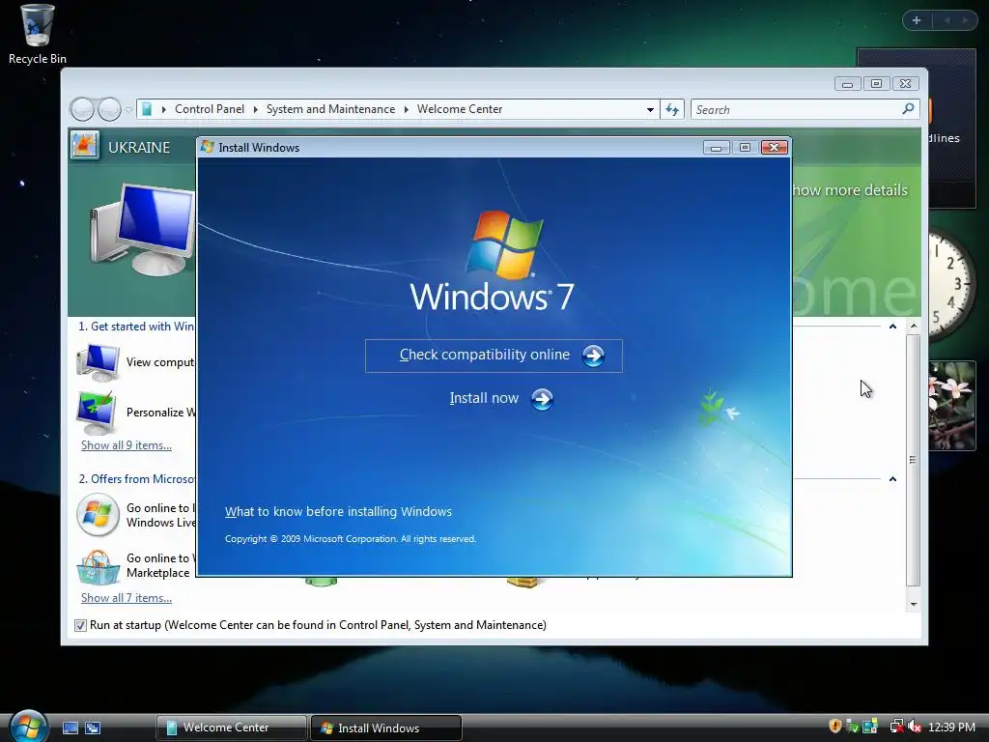This screenshot has height=742, width=989.
Task: Click the search magnifier icon
Action: click(x=908, y=109)
